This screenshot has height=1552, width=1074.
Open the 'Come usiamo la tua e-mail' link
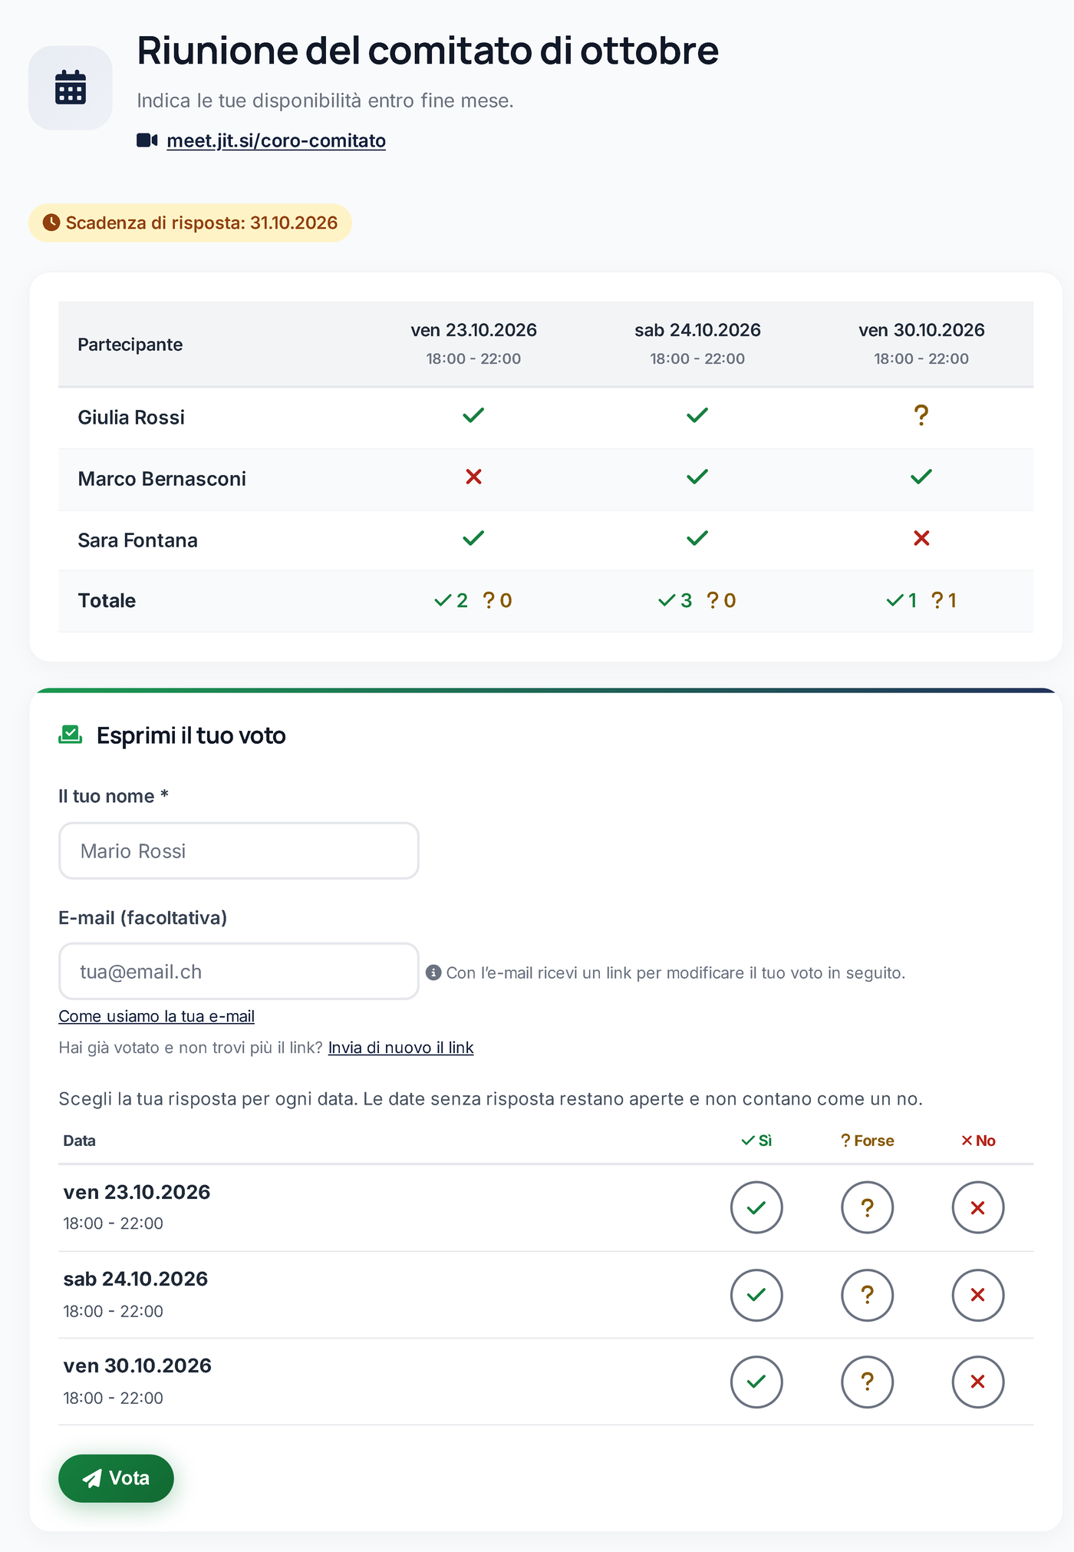[x=156, y=1016]
